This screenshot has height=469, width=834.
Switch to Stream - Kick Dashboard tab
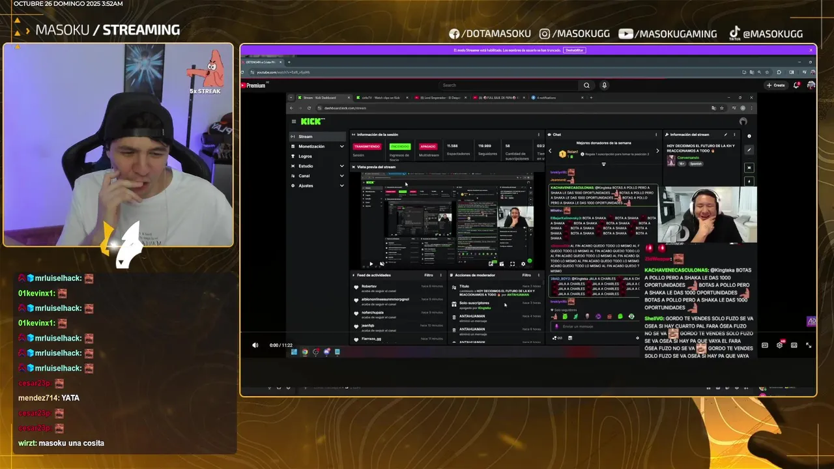(323, 98)
